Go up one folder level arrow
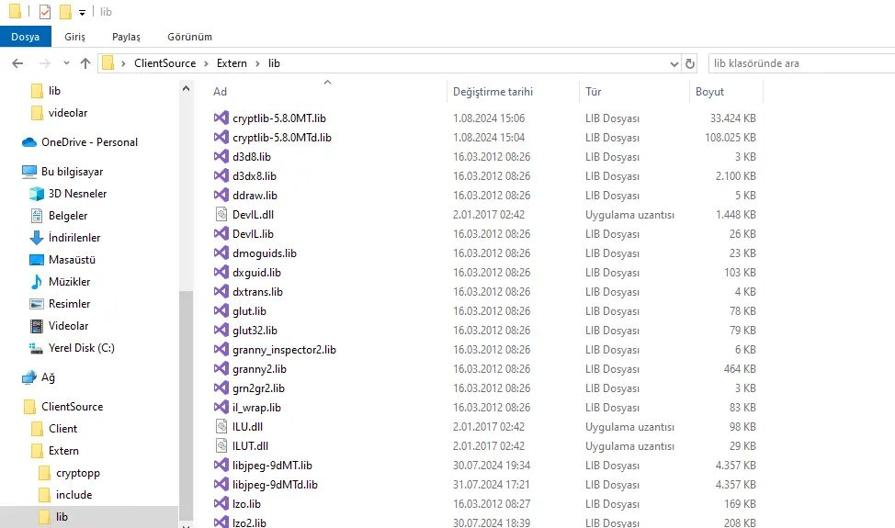Viewport: 895px width, 528px height. pos(85,63)
